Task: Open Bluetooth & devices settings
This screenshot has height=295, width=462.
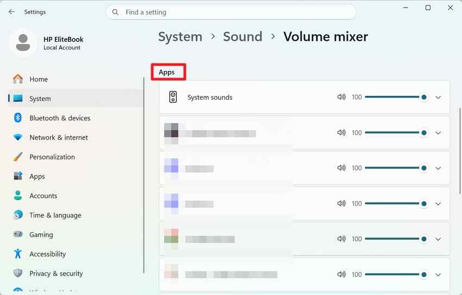Action: pos(76,118)
